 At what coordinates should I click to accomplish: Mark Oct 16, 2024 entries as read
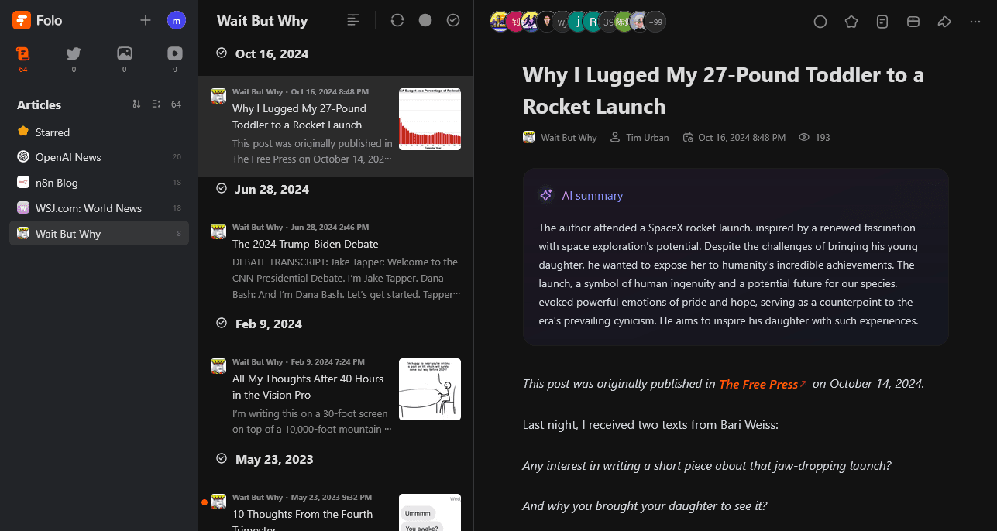point(222,53)
